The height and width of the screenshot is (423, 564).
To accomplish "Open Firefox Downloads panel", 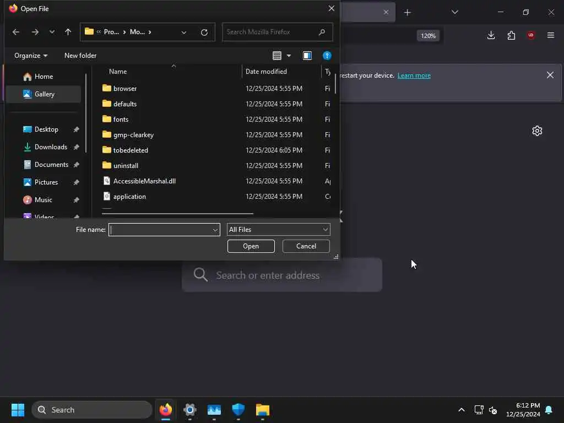I will point(491,35).
